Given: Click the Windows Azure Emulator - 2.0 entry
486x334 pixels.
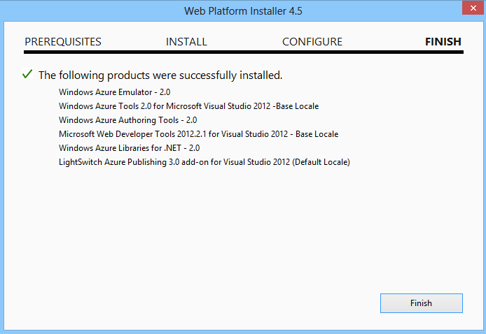Looking at the screenshot, I should pyautogui.click(x=114, y=92).
